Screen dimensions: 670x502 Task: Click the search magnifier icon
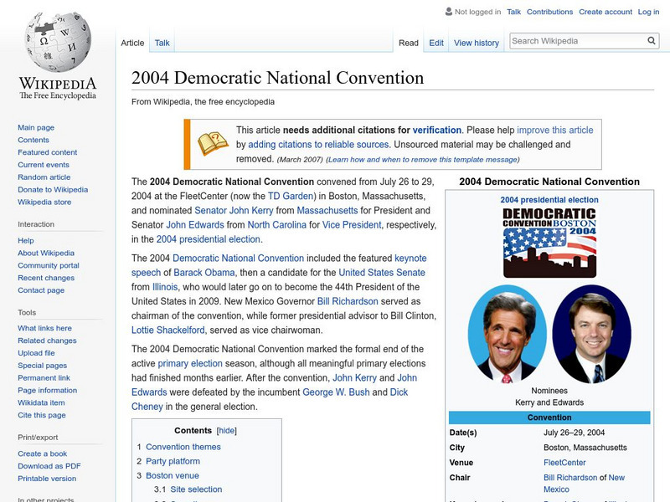(652, 40)
